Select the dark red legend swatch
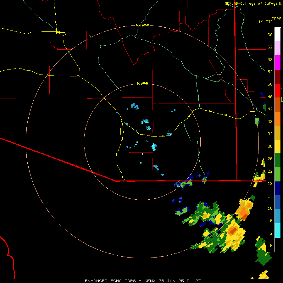283x283 pixels. click(278, 77)
